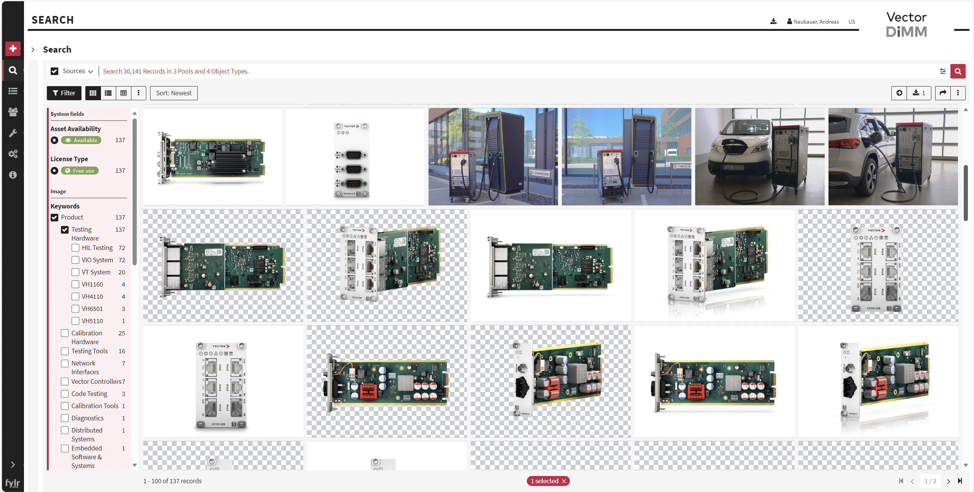Viewport: 974px width, 492px height.
Task: Check the VT System checkbox
Action: tap(75, 272)
